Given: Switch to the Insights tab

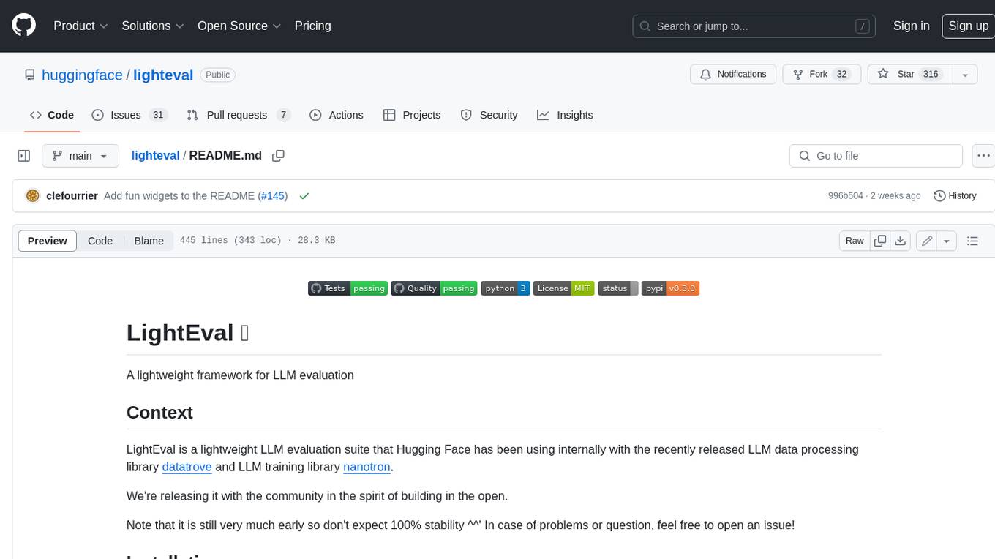Looking at the screenshot, I should [565, 115].
